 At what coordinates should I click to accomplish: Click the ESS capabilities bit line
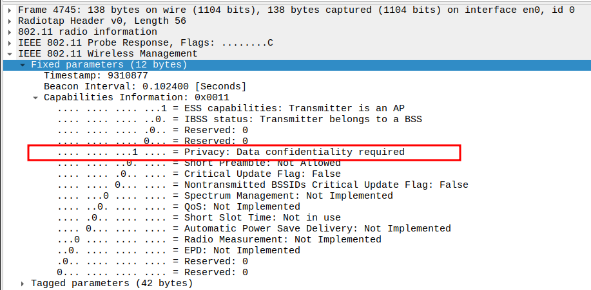(231, 109)
